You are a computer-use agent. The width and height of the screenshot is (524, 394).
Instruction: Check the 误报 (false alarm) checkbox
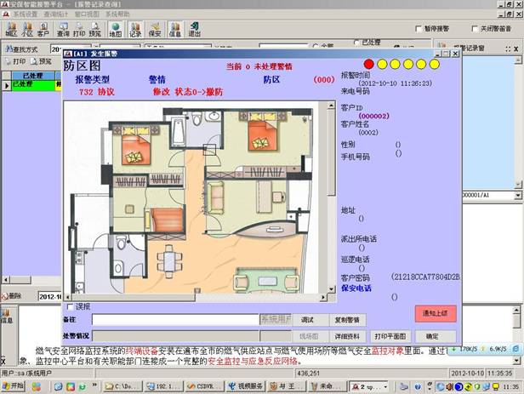click(70, 306)
